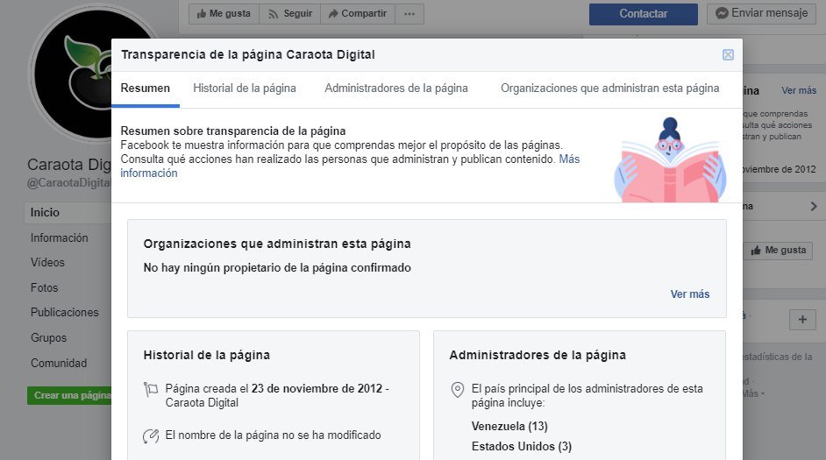Click the location pin icon in administrators card
This screenshot has height=460, width=826.
(x=457, y=390)
